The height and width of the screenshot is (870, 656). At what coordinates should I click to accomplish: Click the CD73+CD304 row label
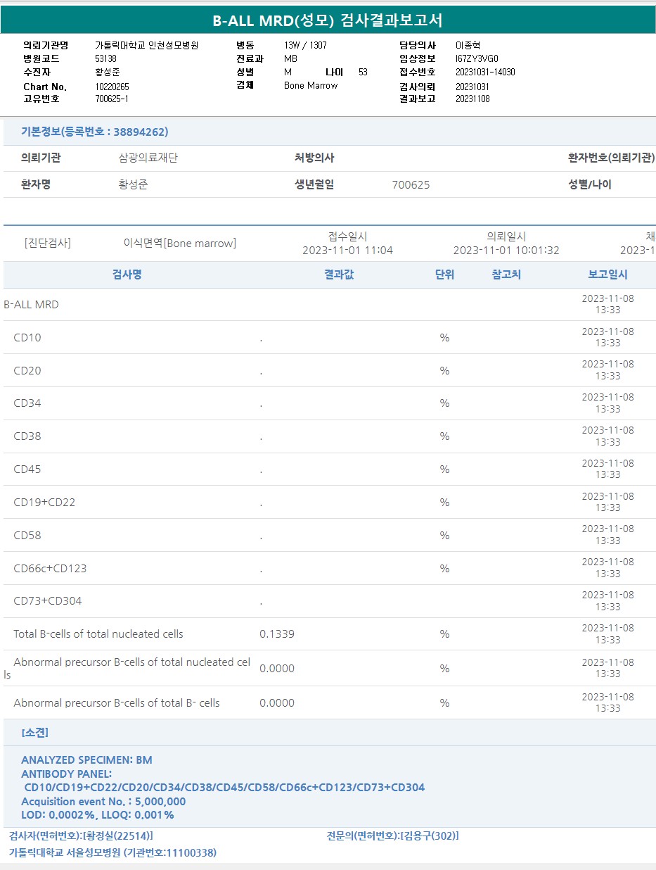[48, 601]
